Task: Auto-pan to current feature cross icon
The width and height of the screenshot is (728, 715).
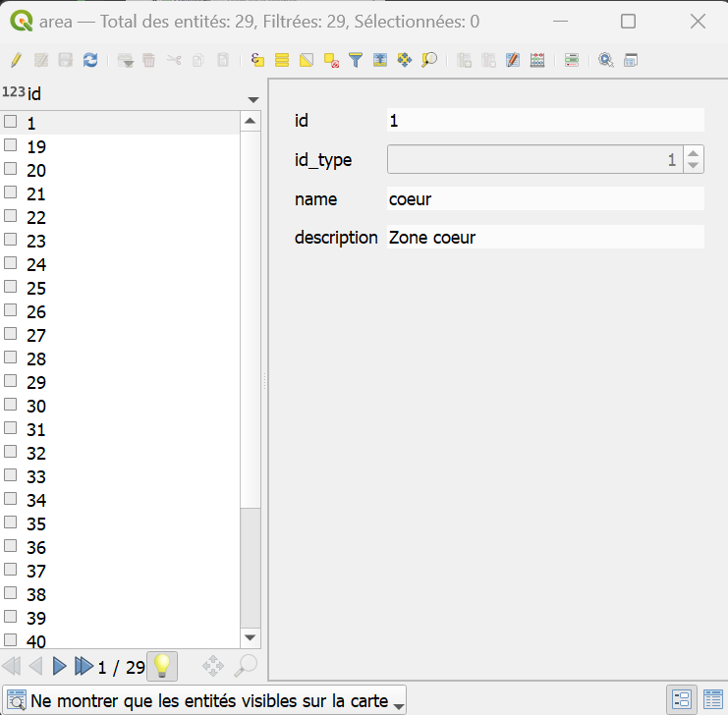Action: [x=213, y=666]
